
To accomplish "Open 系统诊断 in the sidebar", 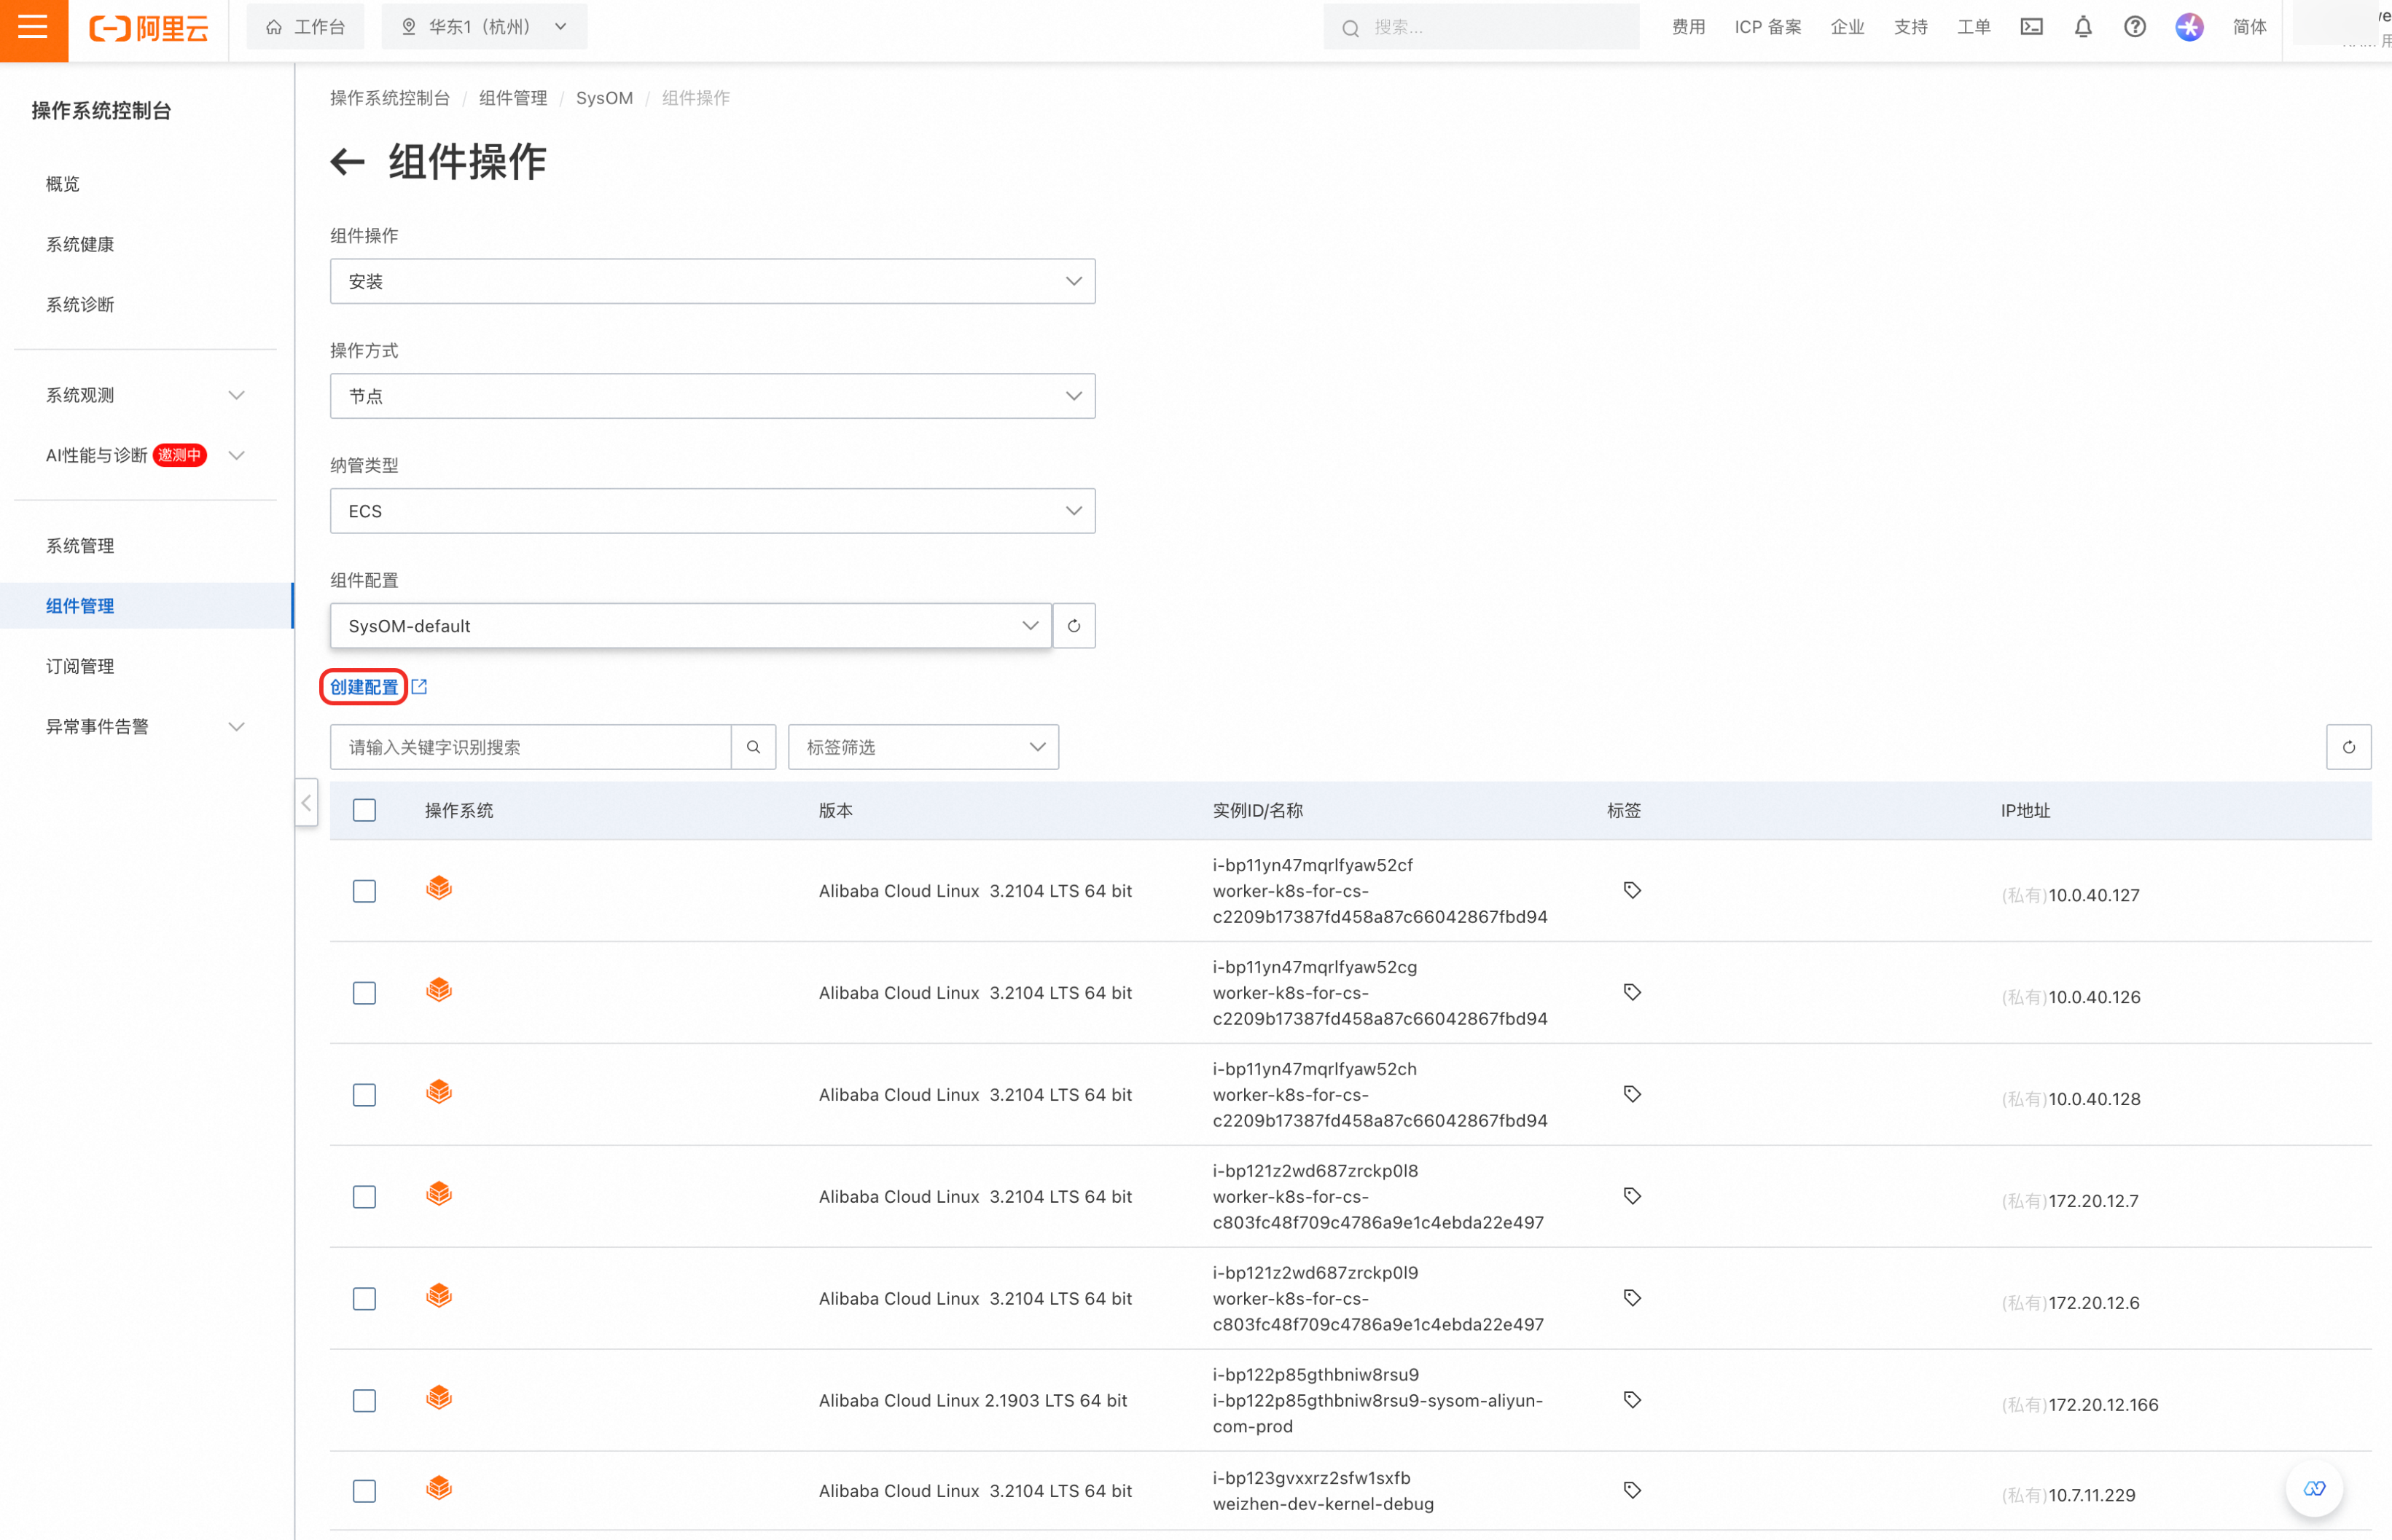I will click(80, 304).
